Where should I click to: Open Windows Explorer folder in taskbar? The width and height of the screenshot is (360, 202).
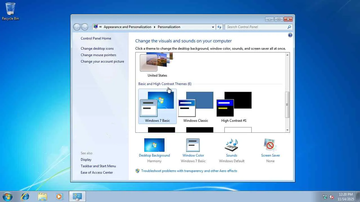42,196
